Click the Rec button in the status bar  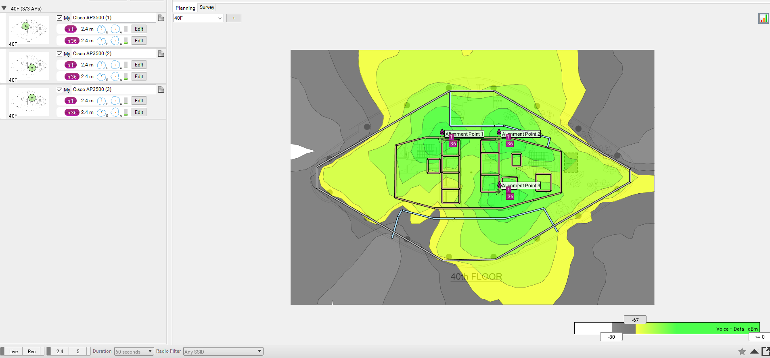(31, 352)
